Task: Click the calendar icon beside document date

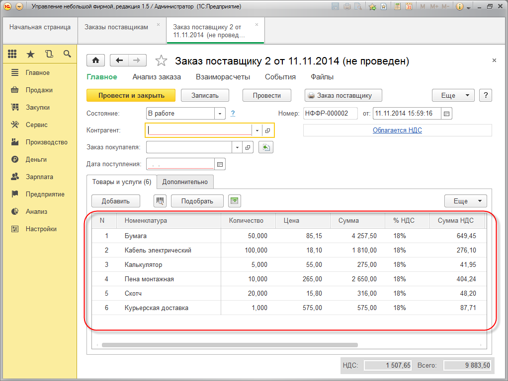Action: point(446,113)
